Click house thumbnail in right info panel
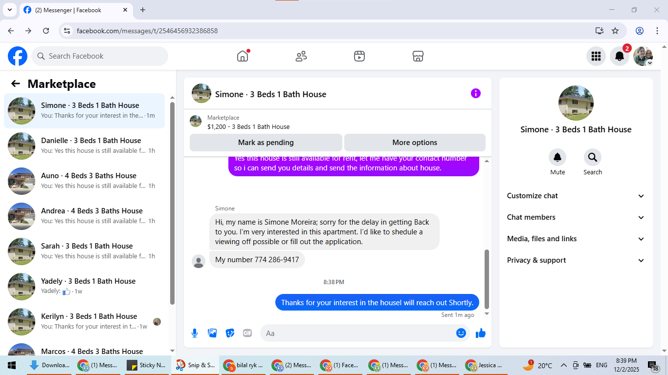 (x=576, y=103)
